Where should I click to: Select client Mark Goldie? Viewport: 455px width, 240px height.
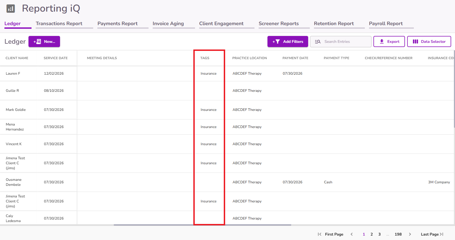point(16,110)
